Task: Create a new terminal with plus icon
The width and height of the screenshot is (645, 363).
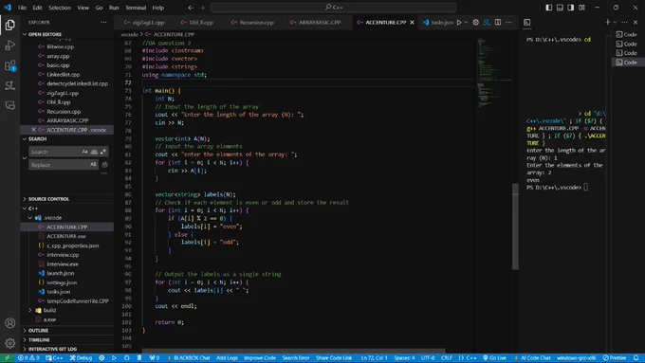Action: tap(608, 22)
